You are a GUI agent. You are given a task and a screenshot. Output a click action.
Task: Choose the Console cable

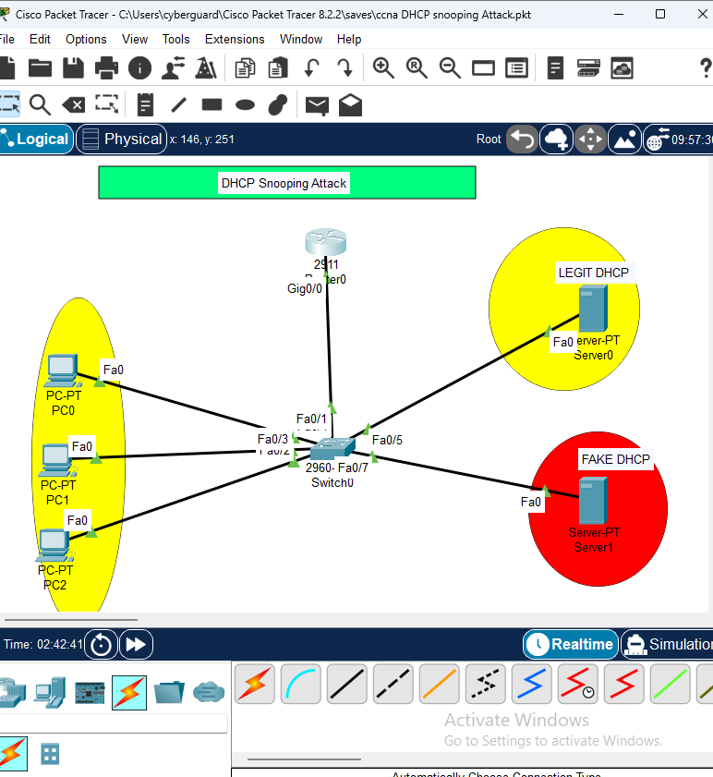pos(301,684)
